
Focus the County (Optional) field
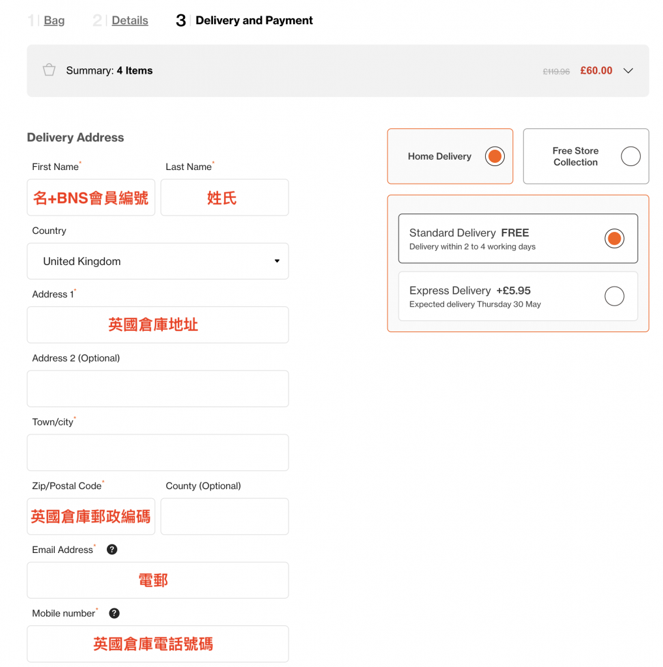coord(224,517)
